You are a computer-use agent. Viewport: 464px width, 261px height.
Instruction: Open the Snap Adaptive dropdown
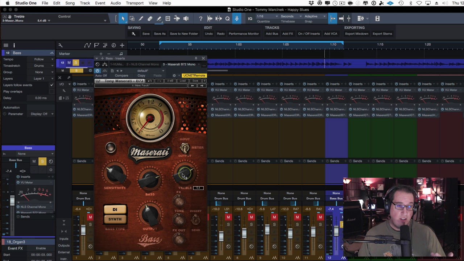coord(315,16)
